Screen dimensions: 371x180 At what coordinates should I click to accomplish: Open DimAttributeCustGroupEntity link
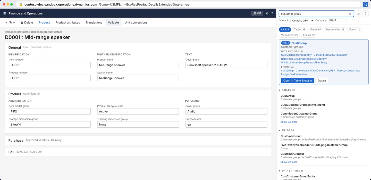coord(331,55)
